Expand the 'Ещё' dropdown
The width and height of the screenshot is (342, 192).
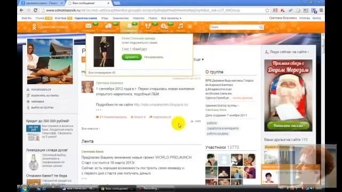coord(199,59)
